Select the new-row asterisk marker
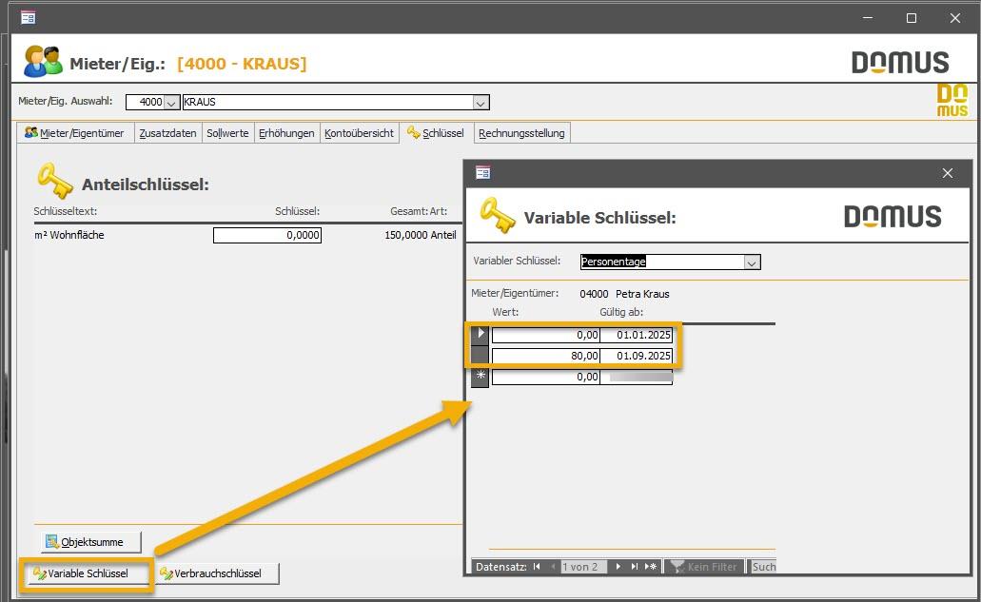The width and height of the screenshot is (981, 602). pyautogui.click(x=480, y=377)
